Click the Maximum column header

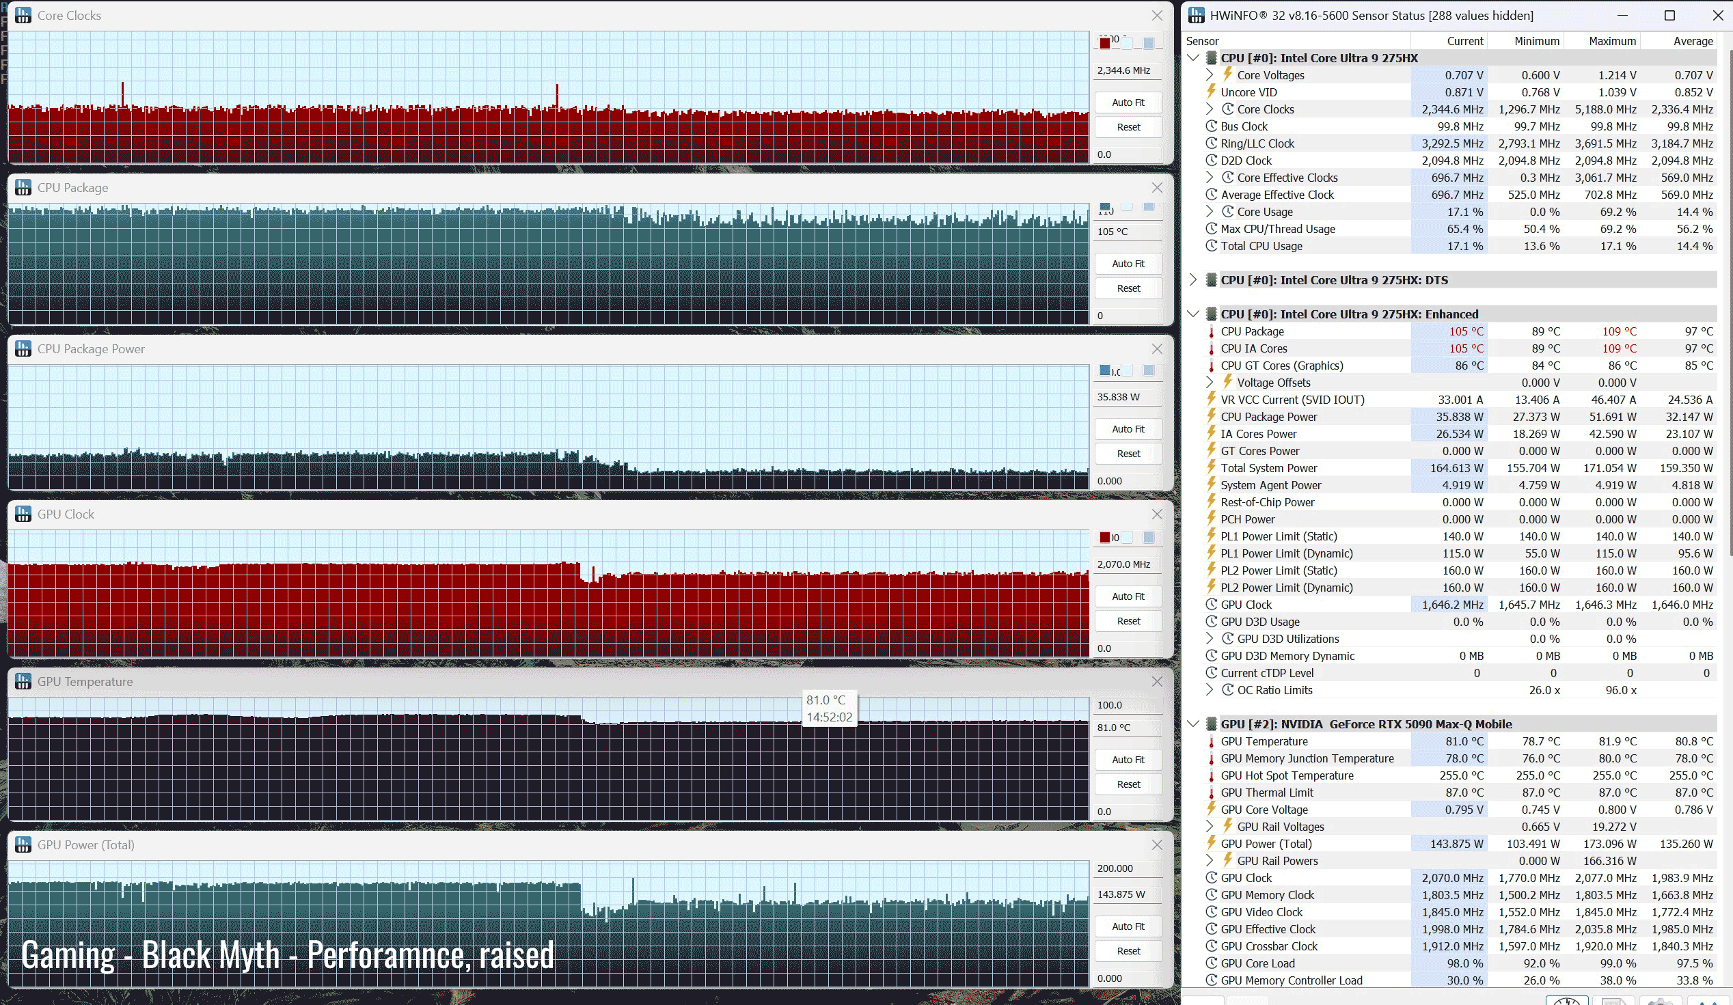click(1602, 41)
